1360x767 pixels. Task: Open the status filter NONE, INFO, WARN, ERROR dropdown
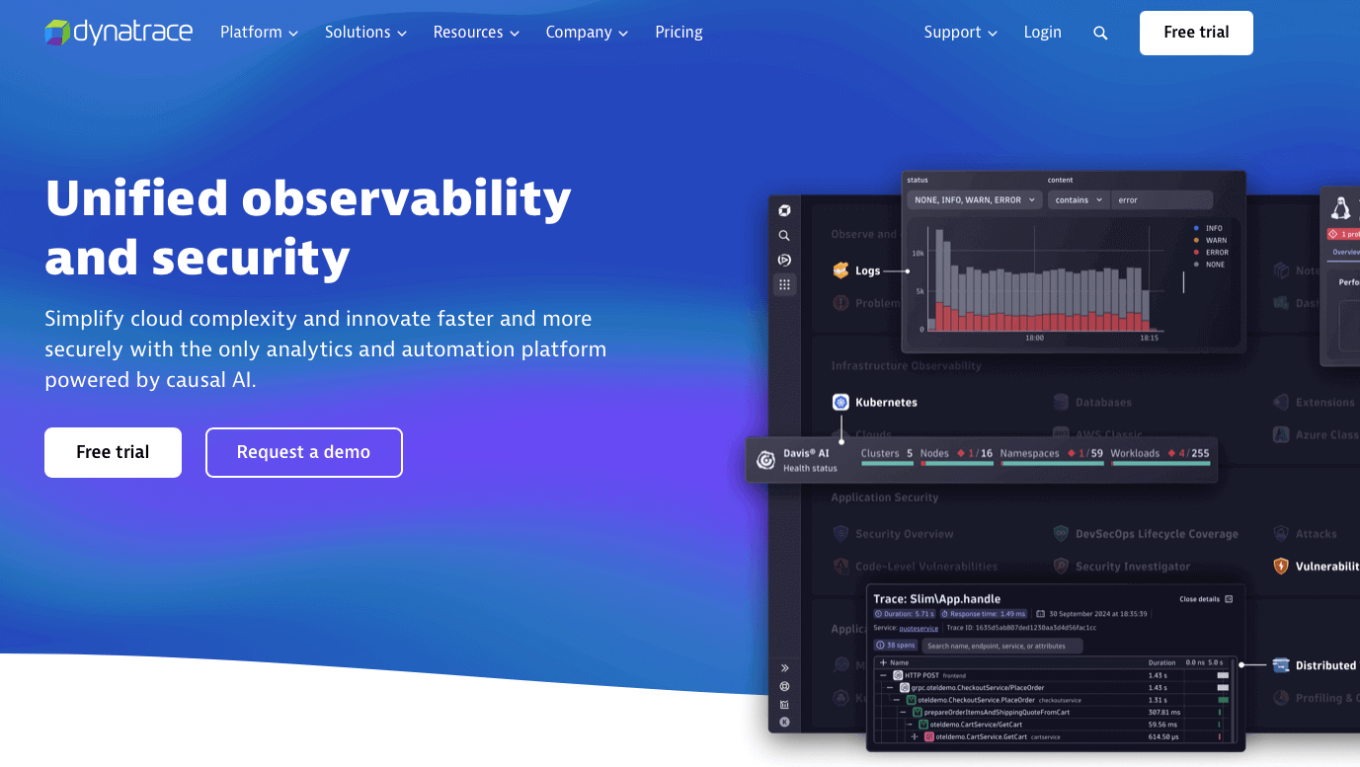coord(975,199)
